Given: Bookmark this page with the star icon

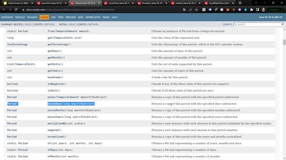Looking at the screenshot, I should click(x=197, y=10).
